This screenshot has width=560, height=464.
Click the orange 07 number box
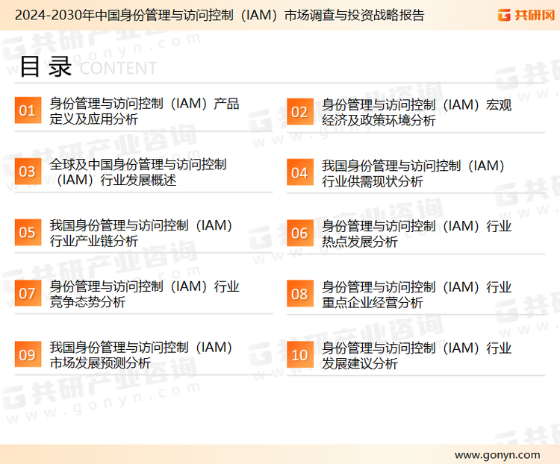(28, 293)
